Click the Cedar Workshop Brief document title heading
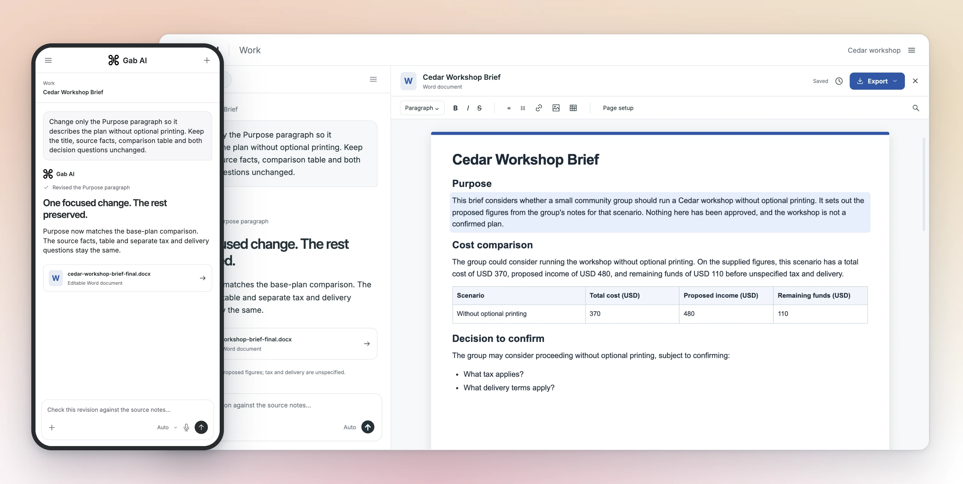This screenshot has width=963, height=484. point(525,159)
